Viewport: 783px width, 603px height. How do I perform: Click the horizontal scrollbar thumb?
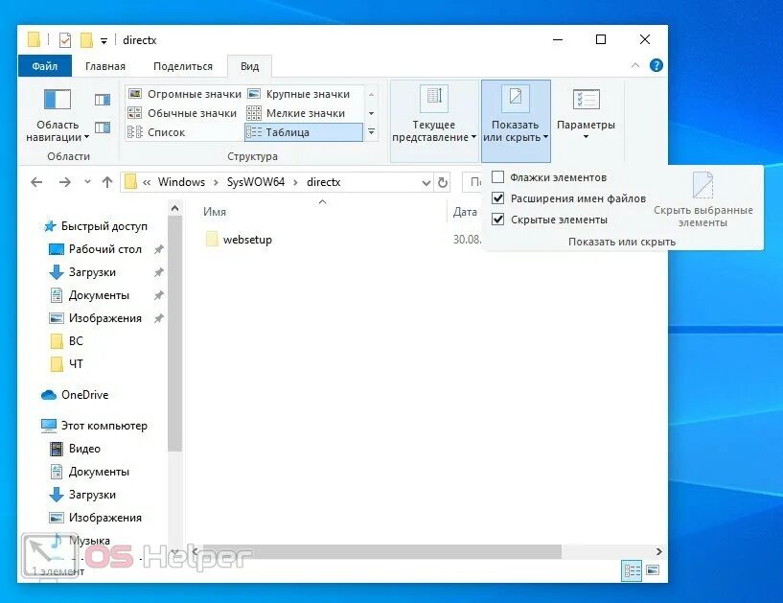pos(382,551)
